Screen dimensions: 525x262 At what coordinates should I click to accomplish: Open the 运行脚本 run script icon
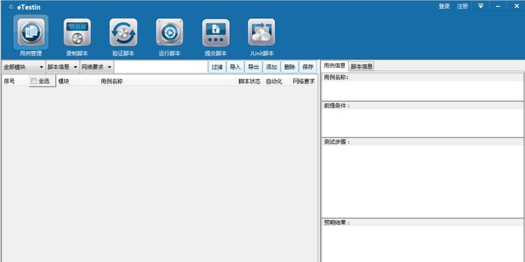(170, 33)
